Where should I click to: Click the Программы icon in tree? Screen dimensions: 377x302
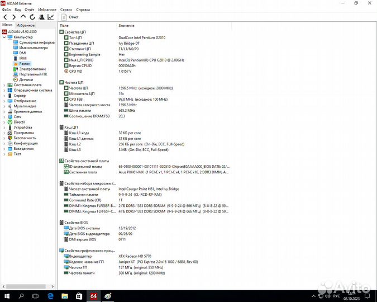coord(10,133)
